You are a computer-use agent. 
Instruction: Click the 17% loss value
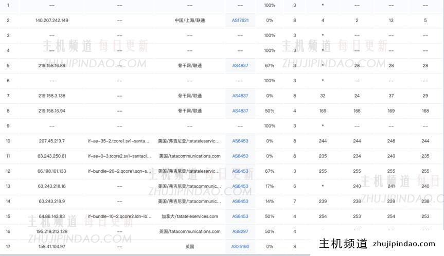click(x=270, y=186)
